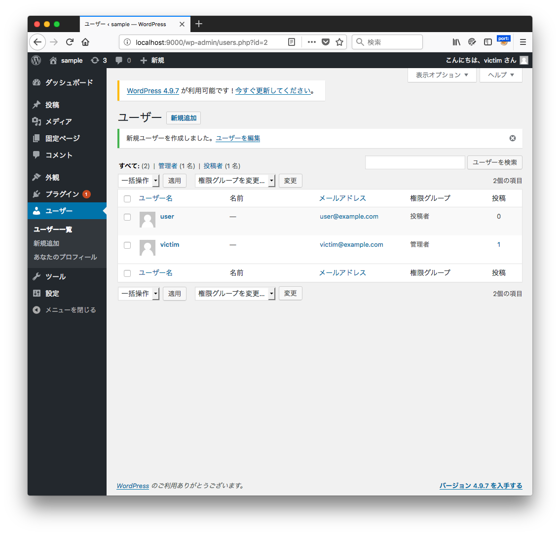Image resolution: width=560 pixels, height=535 pixels.
Task: Open the 一括操作 dropdown
Action: (x=139, y=181)
